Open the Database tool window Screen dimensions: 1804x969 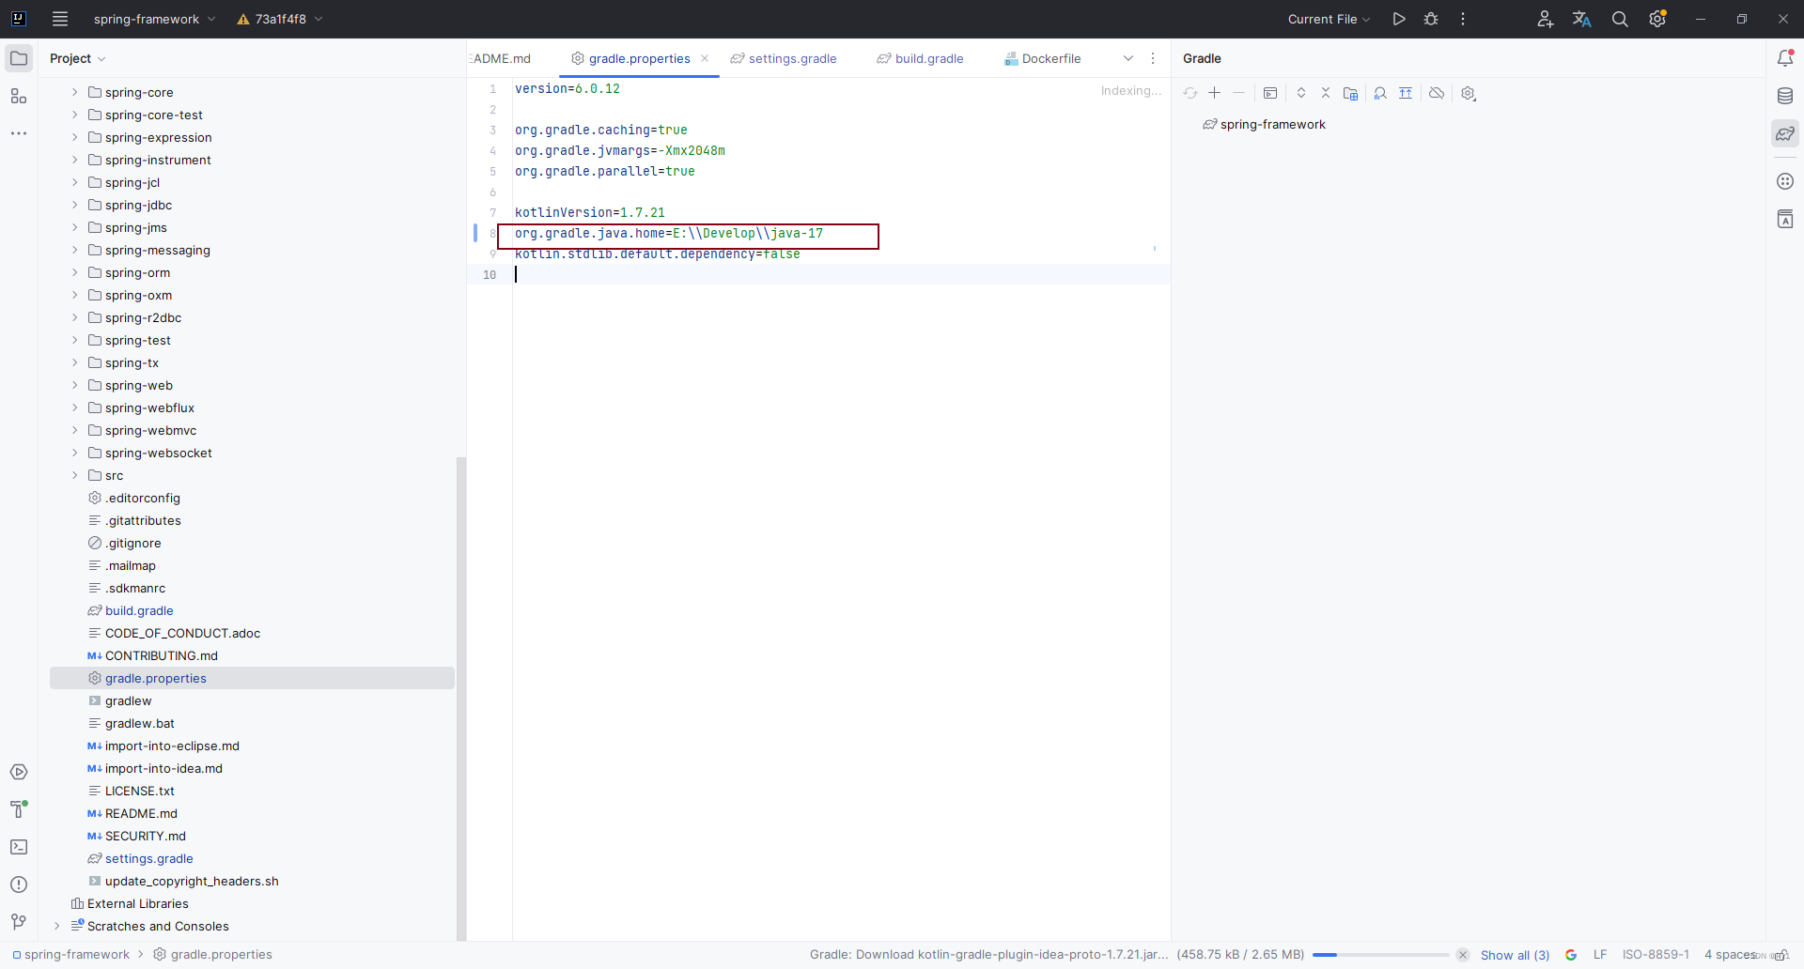pyautogui.click(x=1785, y=96)
